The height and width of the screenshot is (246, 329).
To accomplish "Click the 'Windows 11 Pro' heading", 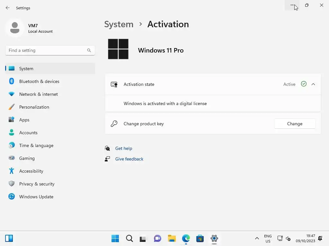I will tap(161, 50).
